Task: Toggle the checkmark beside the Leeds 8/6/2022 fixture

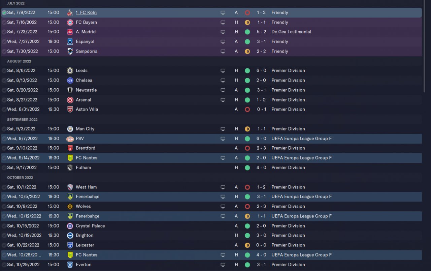Action: point(4,71)
